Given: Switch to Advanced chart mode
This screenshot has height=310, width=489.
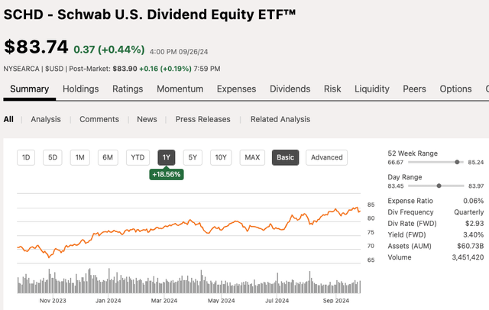Looking at the screenshot, I should click(x=326, y=158).
